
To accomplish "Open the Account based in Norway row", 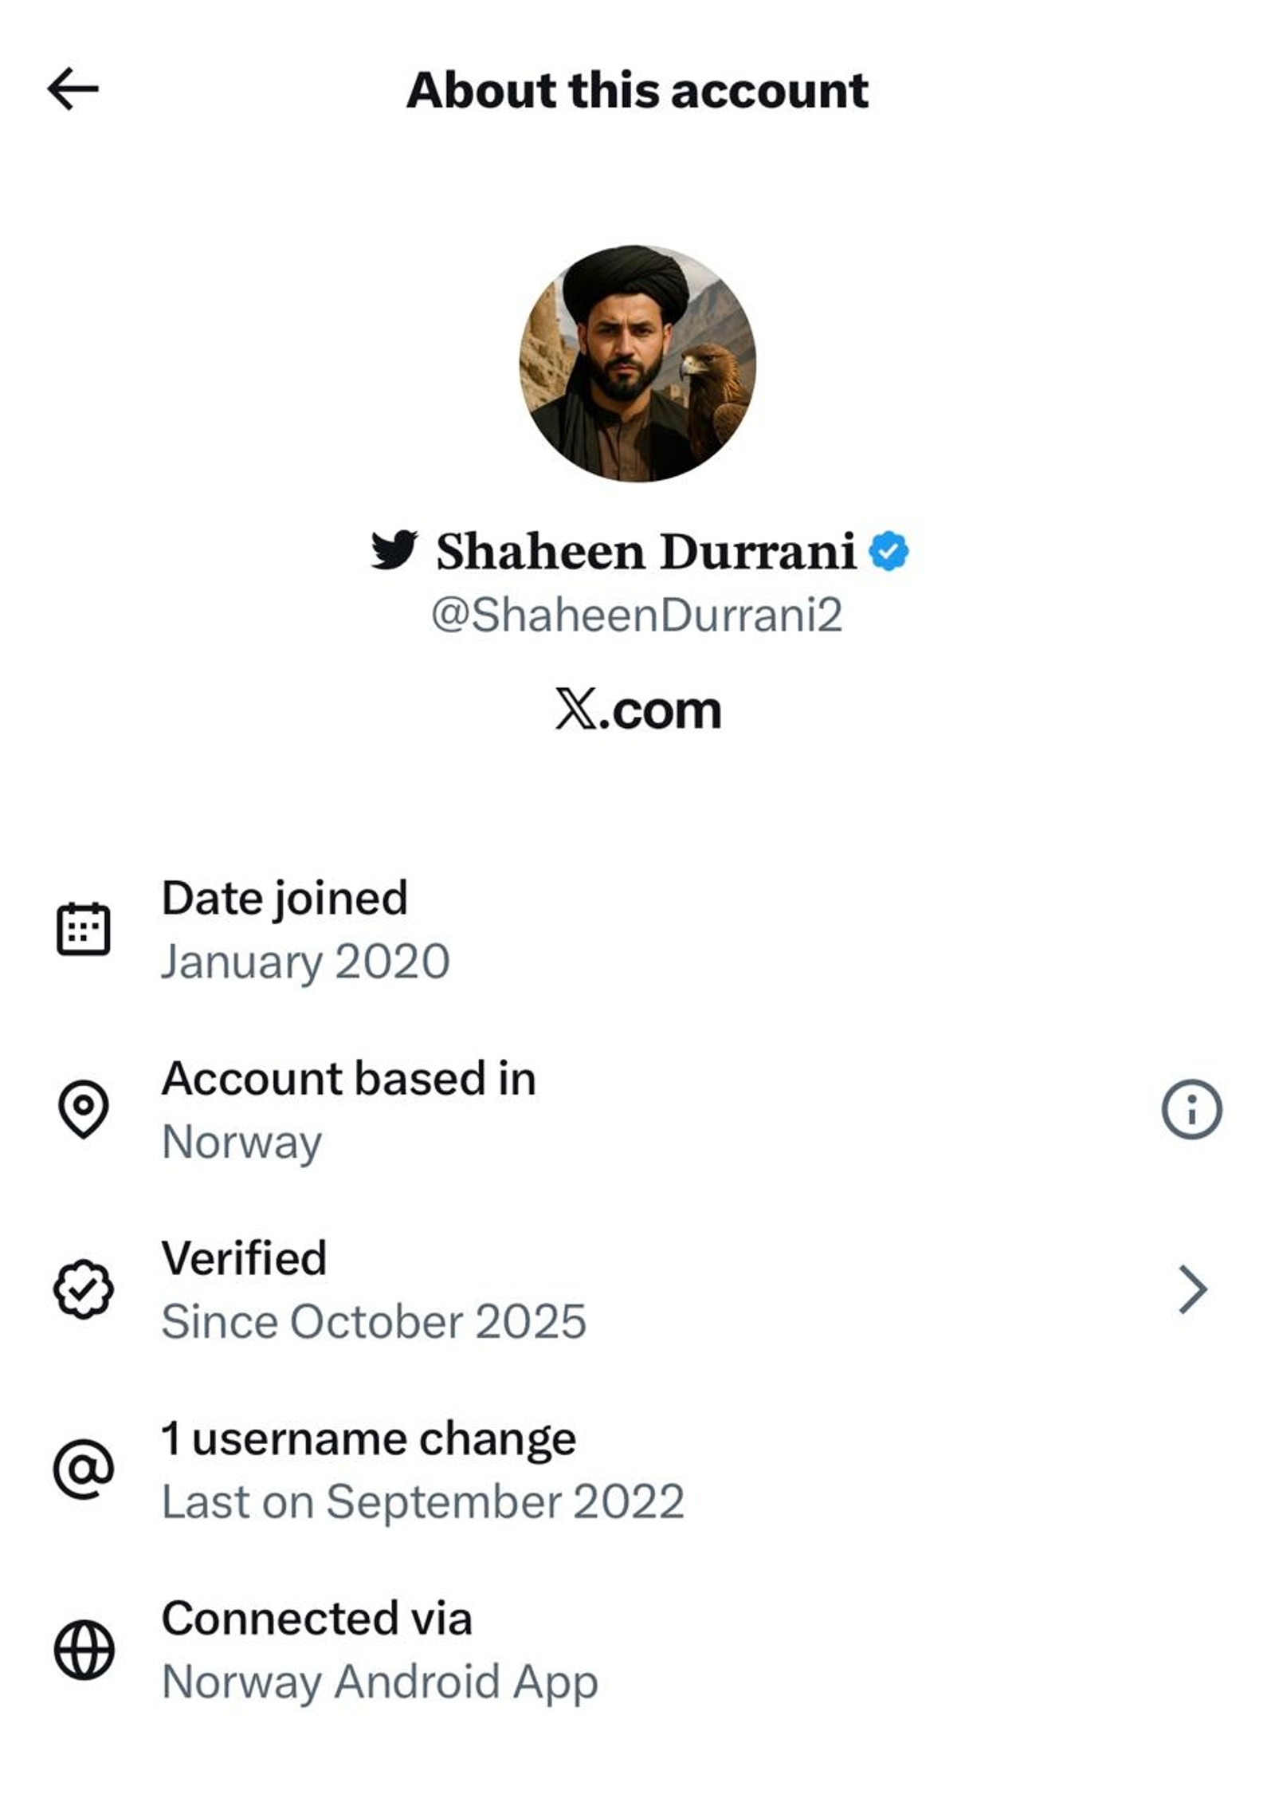I will pyautogui.click(x=637, y=1109).
